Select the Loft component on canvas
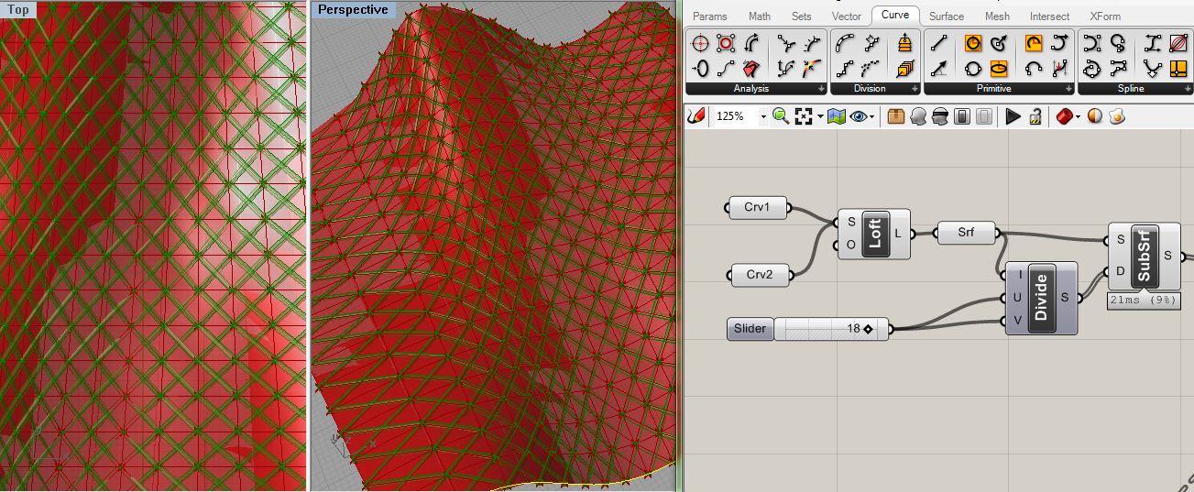The height and width of the screenshot is (492, 1194). pyautogui.click(x=874, y=234)
